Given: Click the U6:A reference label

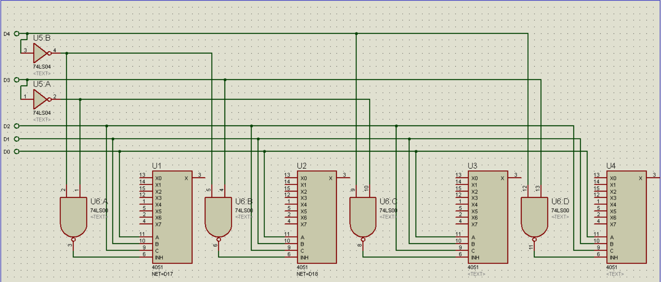Looking at the screenshot, I should pyautogui.click(x=99, y=202).
